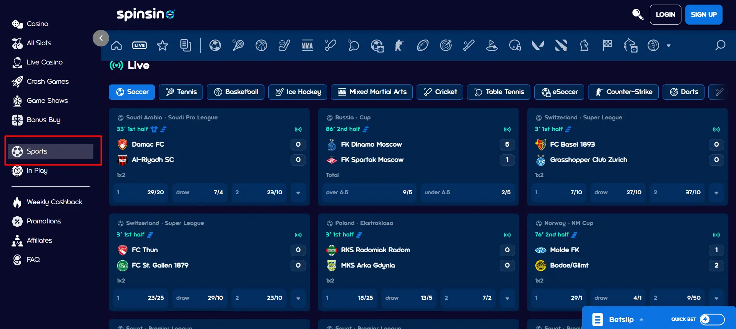This screenshot has width=736, height=329.
Task: Open Live Casino in the sidebar
Action: coord(37,62)
